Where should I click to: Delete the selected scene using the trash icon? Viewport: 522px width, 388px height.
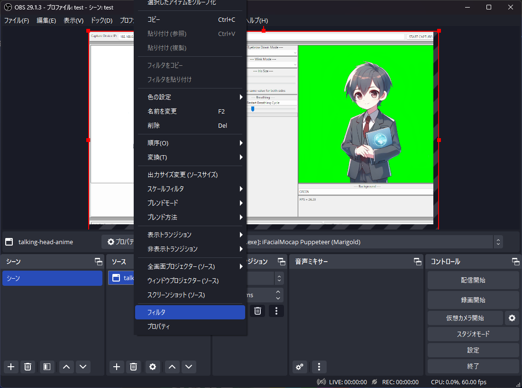tap(27, 367)
